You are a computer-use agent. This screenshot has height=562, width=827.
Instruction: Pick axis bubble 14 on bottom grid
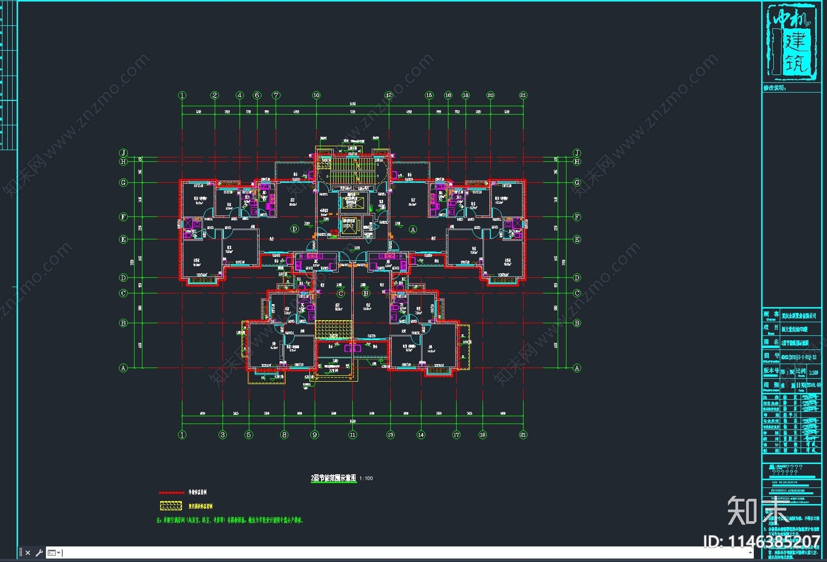(x=421, y=435)
